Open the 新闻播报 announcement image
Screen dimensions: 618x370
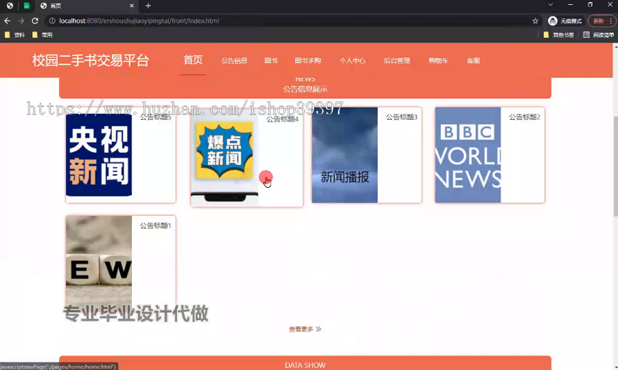tap(345, 155)
